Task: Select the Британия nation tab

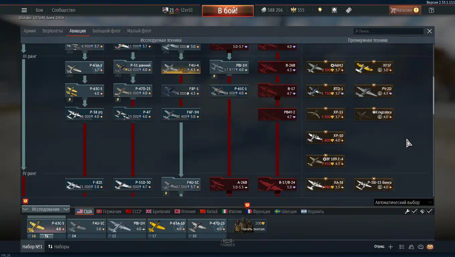Action: click(158, 211)
